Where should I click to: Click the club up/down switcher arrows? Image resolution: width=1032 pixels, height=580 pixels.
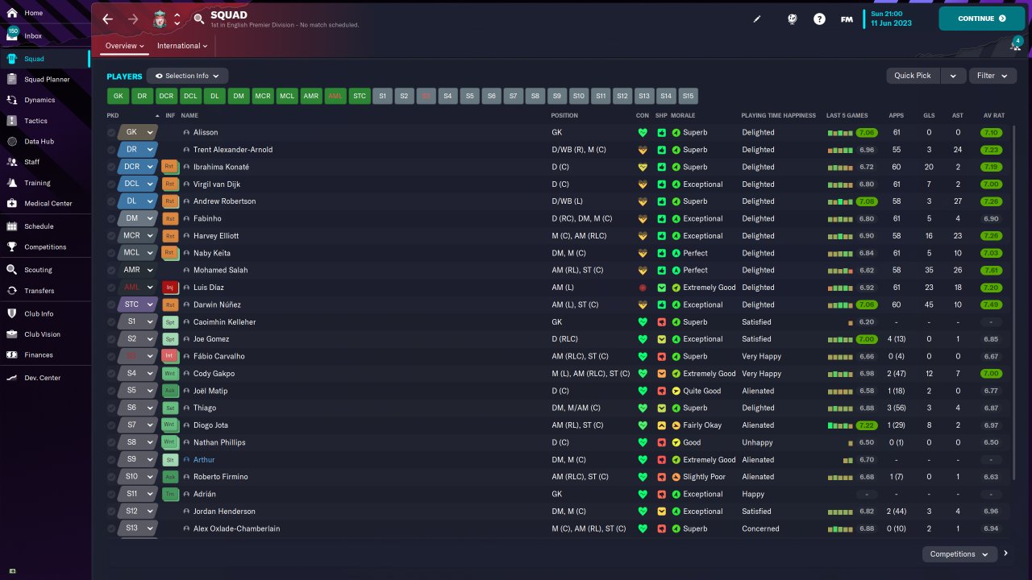(x=177, y=19)
